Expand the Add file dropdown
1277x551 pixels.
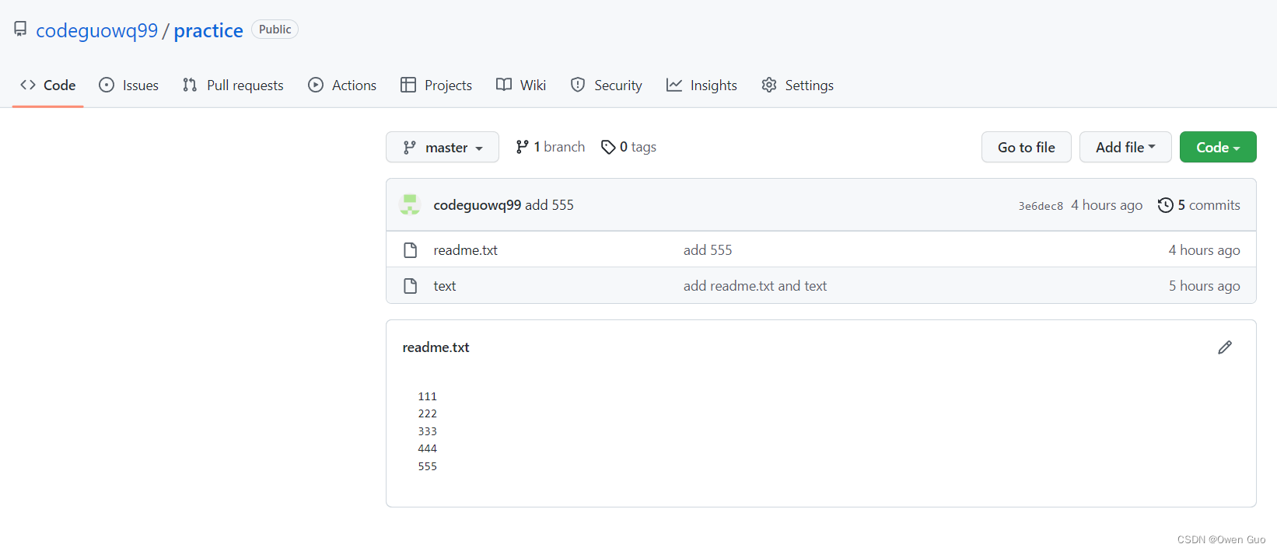1125,147
